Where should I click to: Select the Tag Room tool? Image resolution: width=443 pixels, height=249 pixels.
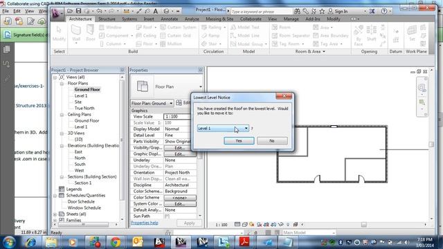click(x=288, y=44)
